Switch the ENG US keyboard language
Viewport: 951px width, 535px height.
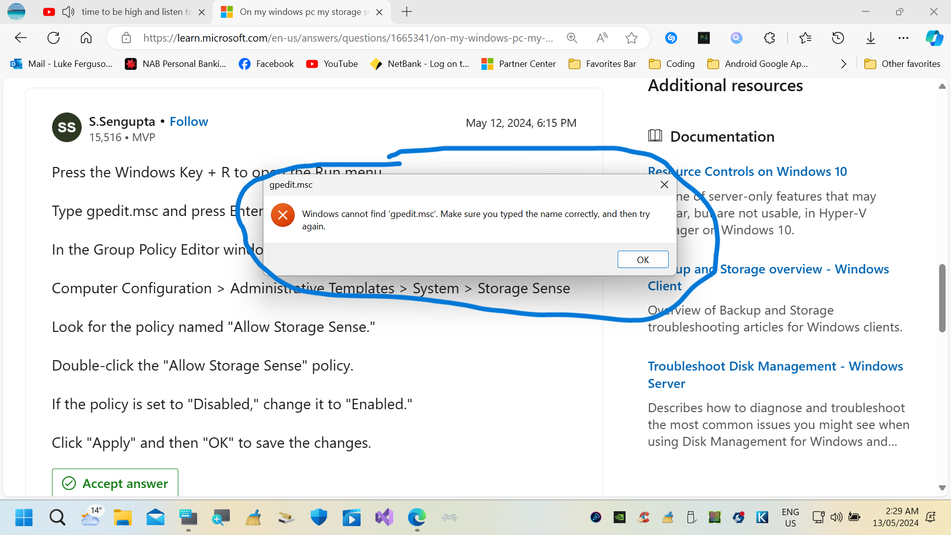791,517
